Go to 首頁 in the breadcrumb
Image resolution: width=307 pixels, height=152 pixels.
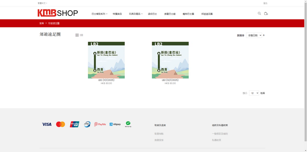click(x=41, y=23)
